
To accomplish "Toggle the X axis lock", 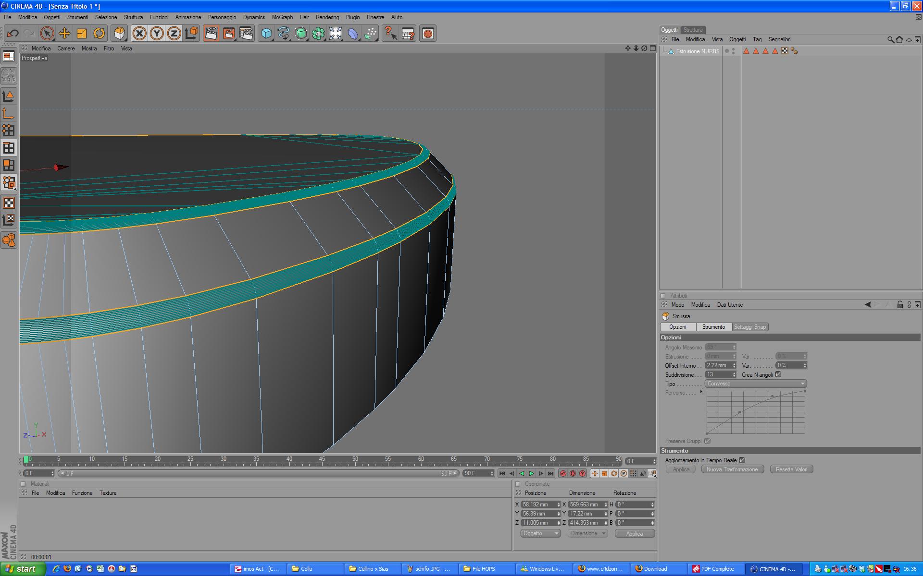I will pyautogui.click(x=139, y=34).
